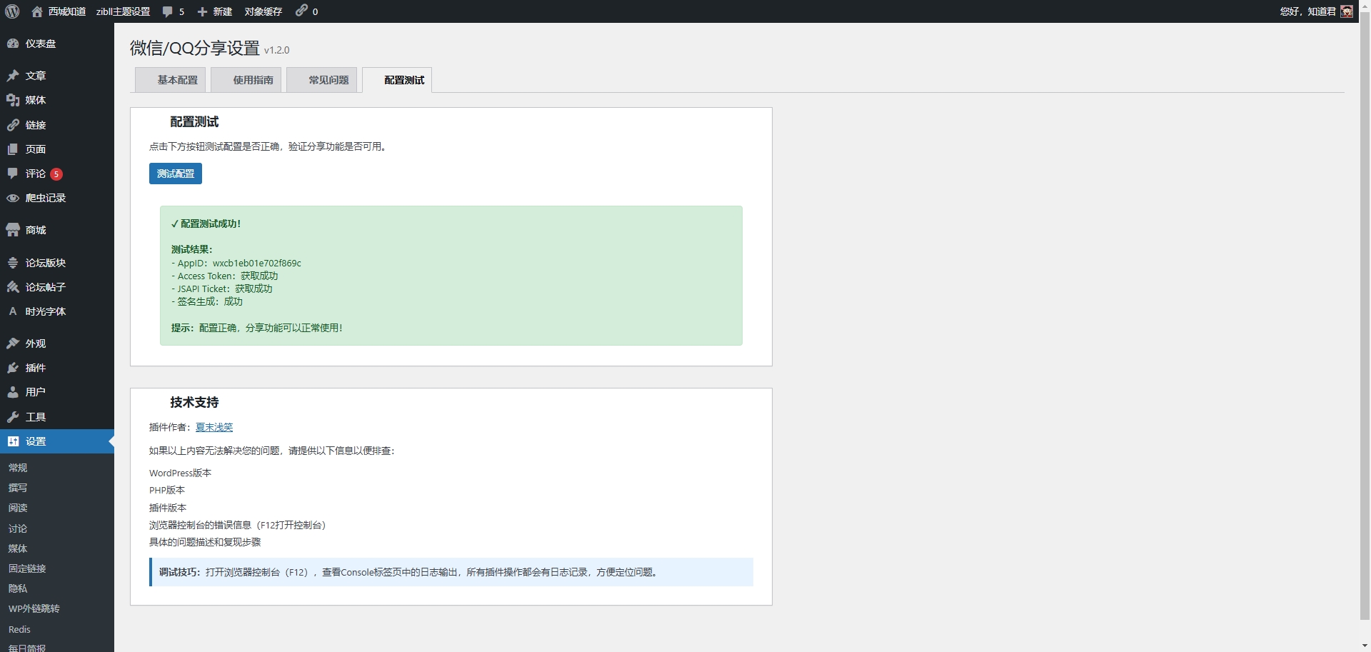
Task: Click the 配置测试 section heading
Action: pos(194,121)
